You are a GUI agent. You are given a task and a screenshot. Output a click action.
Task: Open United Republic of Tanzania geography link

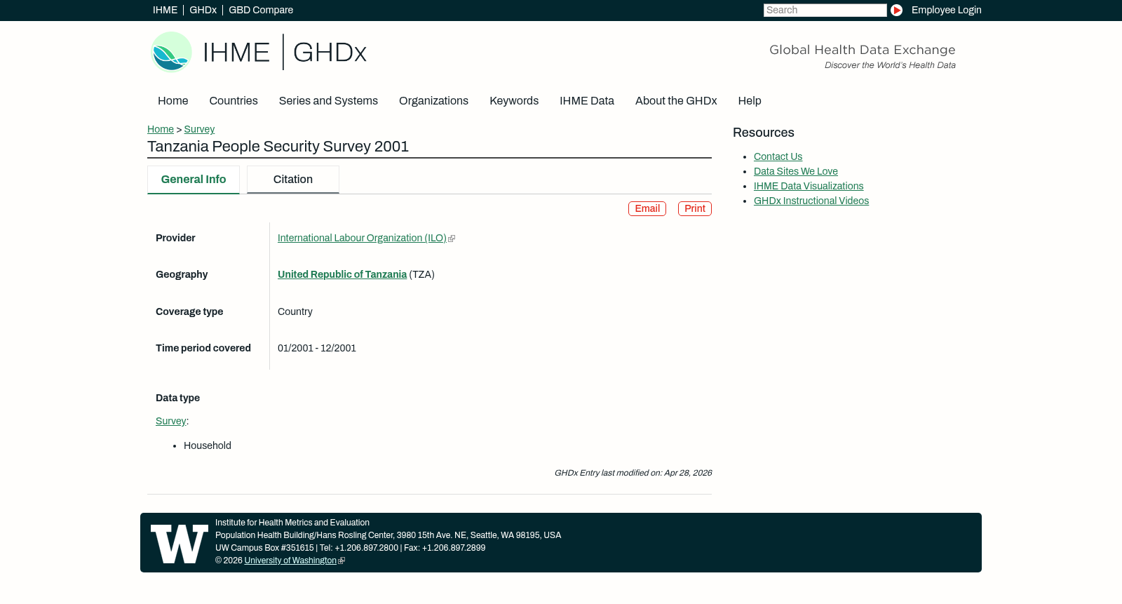click(342, 275)
